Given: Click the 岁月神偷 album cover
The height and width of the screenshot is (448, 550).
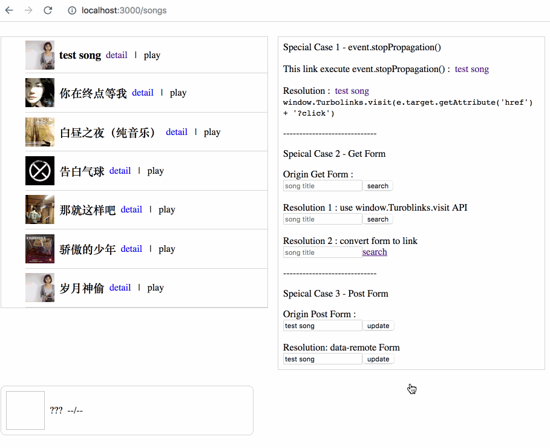Looking at the screenshot, I should tap(40, 288).
